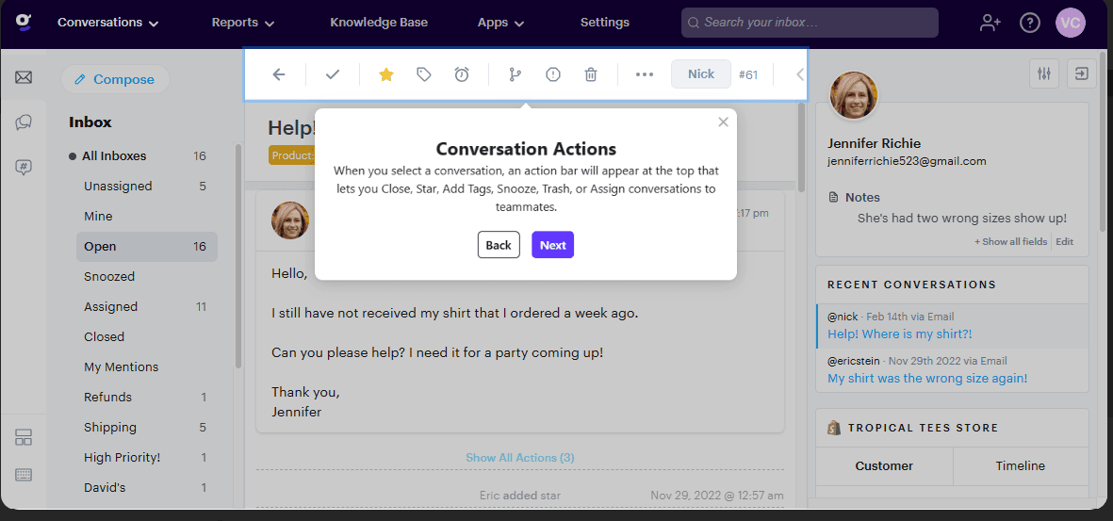Click the previous conversation chevron
1113x521 pixels.
(x=800, y=73)
